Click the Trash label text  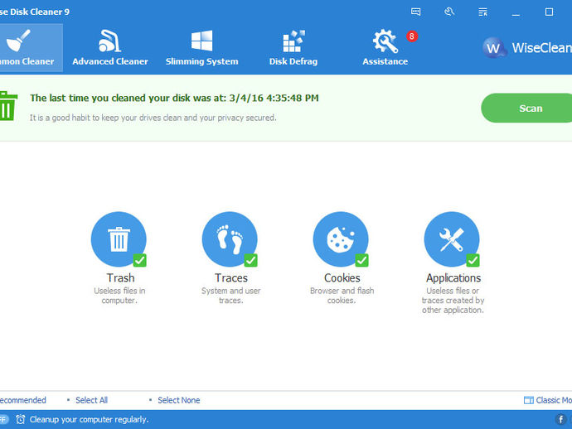[120, 277]
